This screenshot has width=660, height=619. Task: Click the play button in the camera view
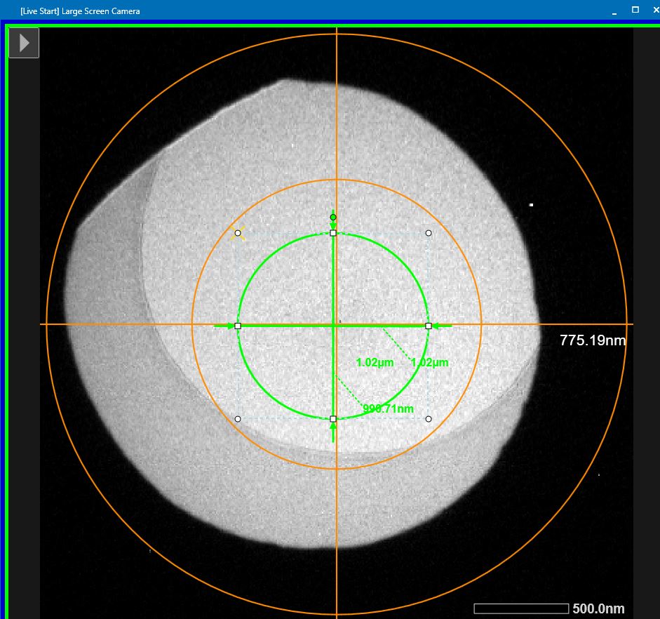point(24,43)
